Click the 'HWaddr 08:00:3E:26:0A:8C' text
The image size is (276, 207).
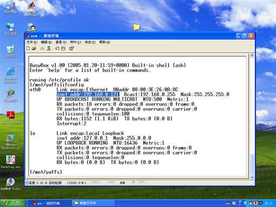point(146,89)
